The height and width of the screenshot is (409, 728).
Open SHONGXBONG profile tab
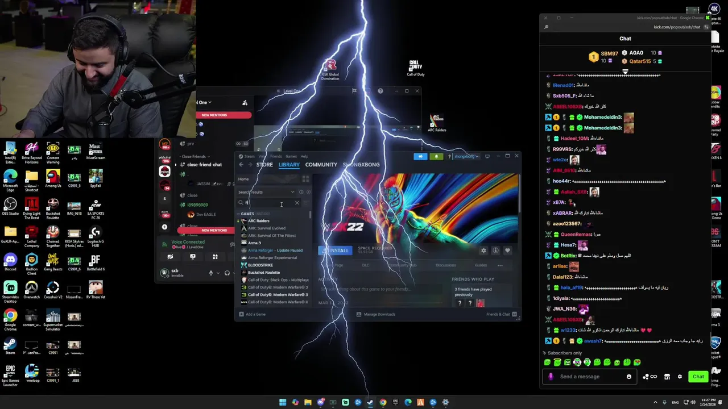point(361,165)
